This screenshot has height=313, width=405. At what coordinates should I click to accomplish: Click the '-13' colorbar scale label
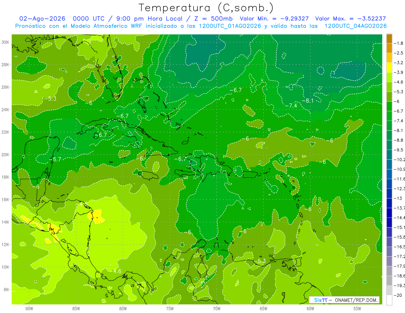coord(398,198)
